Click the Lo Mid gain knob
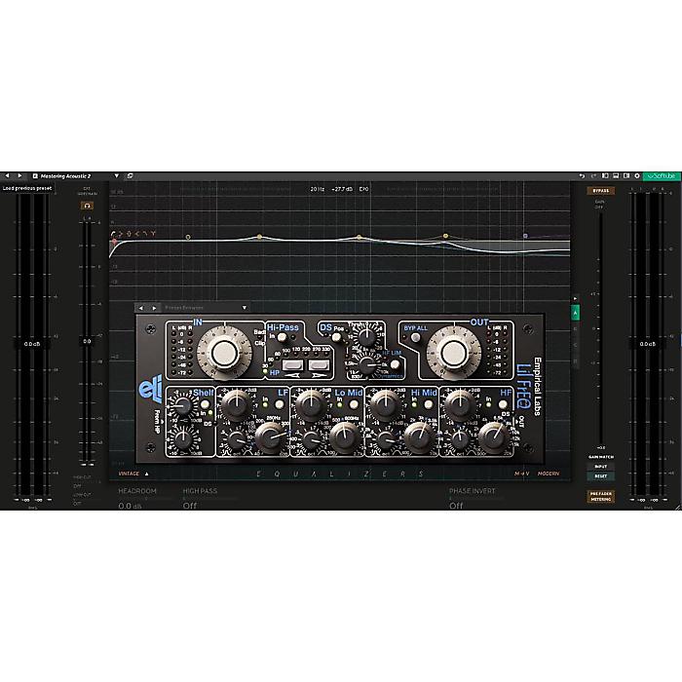This screenshot has width=682, height=682. 311,405
